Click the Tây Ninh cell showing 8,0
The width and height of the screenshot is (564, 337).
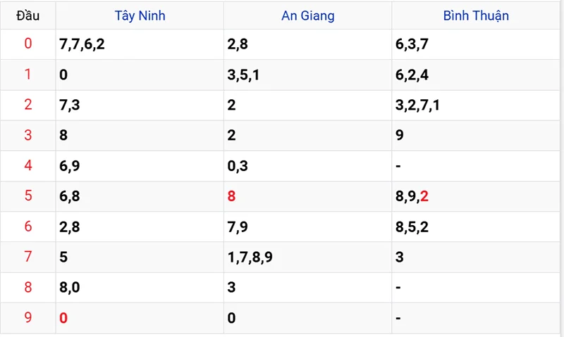pyautogui.click(x=140, y=288)
